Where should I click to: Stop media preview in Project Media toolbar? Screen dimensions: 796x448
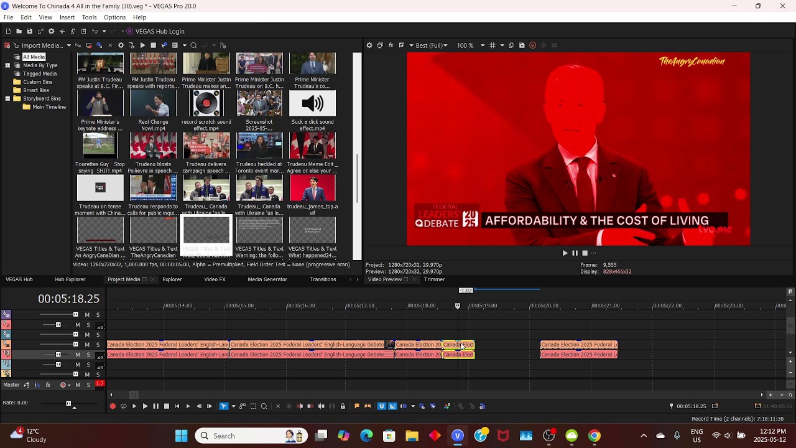coord(153,45)
